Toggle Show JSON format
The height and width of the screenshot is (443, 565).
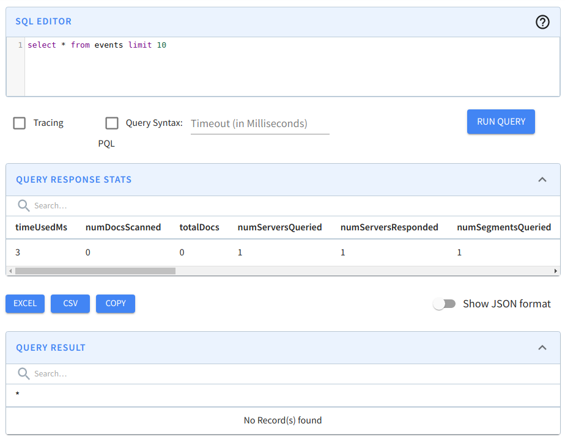click(445, 303)
